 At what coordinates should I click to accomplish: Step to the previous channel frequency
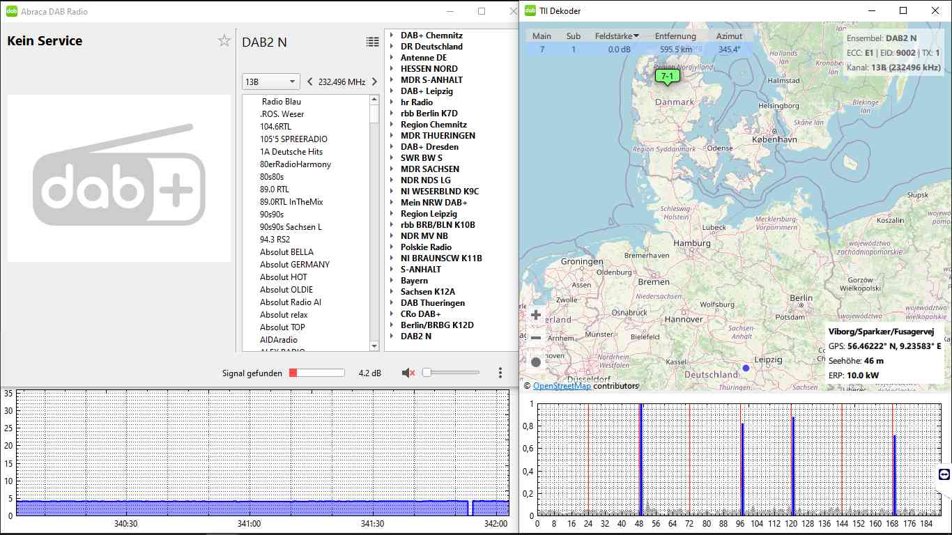click(310, 82)
